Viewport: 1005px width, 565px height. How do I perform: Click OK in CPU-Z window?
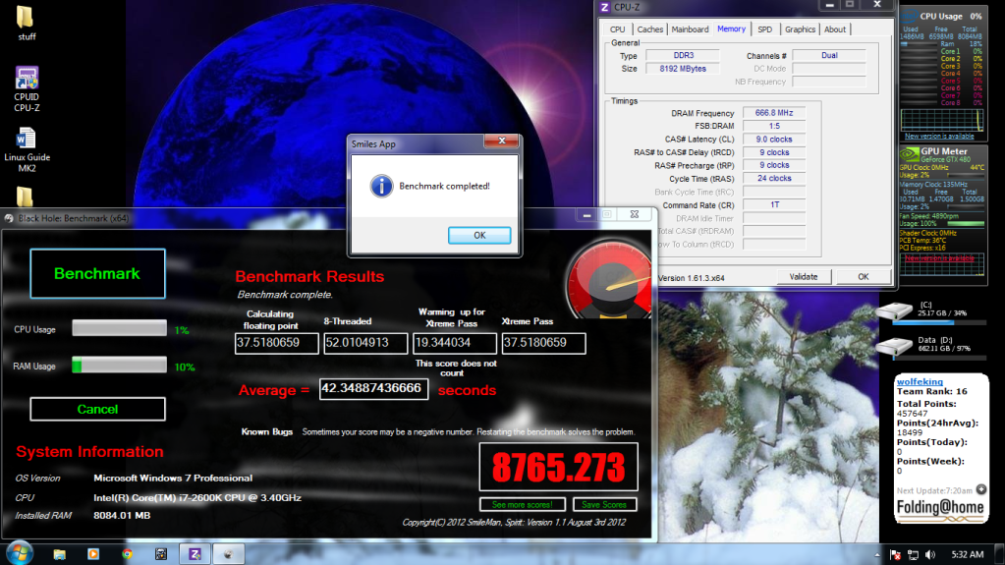pos(864,277)
